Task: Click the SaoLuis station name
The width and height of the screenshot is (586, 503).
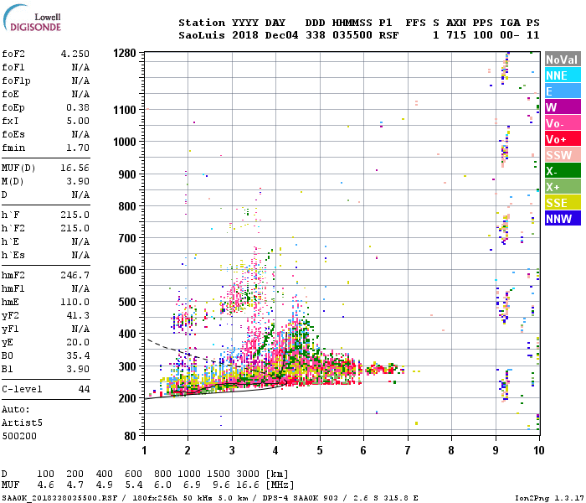Action: [x=202, y=35]
